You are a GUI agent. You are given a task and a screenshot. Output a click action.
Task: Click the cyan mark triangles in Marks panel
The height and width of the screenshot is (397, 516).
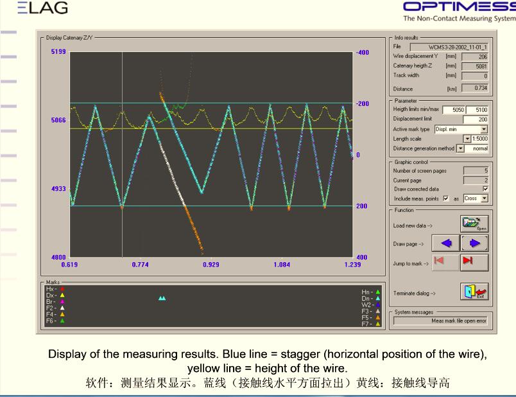tap(162, 298)
